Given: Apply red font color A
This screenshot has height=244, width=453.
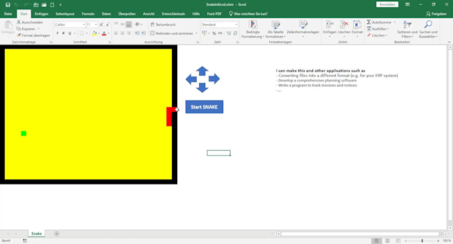Looking at the screenshot, I should tap(104, 33).
